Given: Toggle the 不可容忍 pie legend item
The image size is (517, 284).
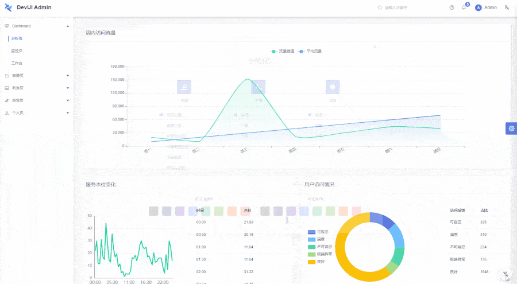Looking at the screenshot, I should click(x=320, y=247).
